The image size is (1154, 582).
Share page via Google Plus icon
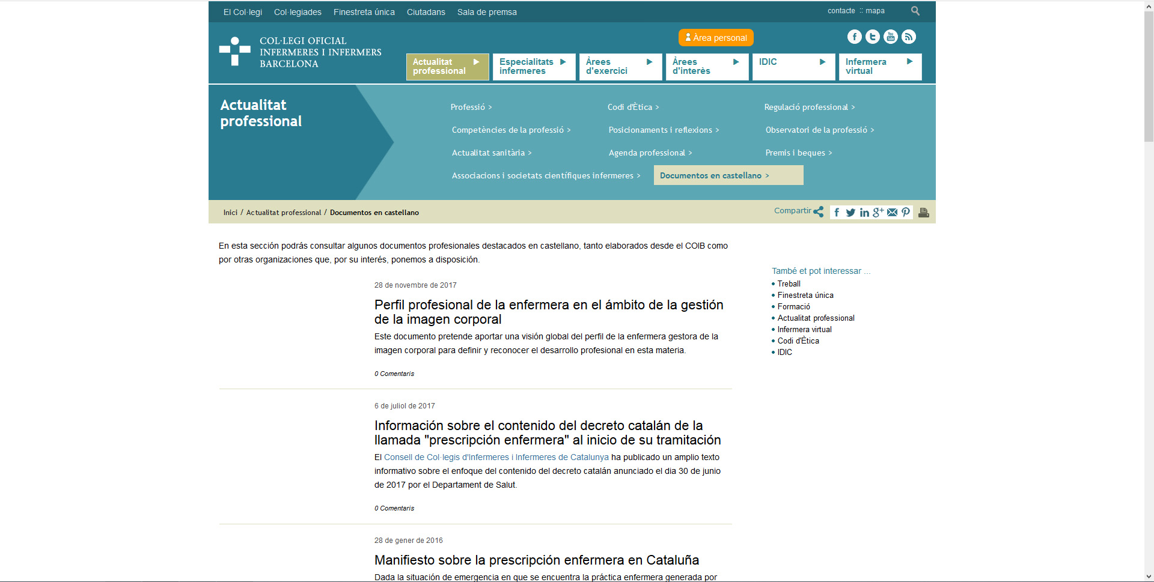878,212
